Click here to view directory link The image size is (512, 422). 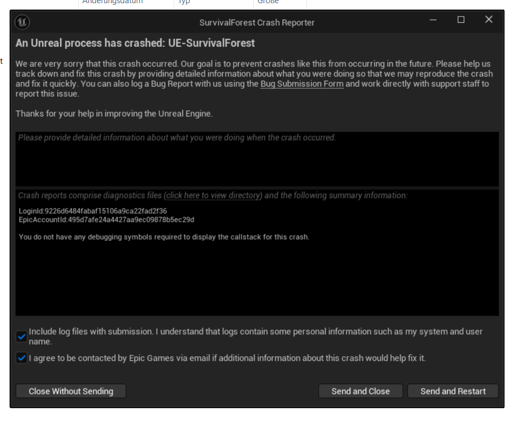(212, 196)
